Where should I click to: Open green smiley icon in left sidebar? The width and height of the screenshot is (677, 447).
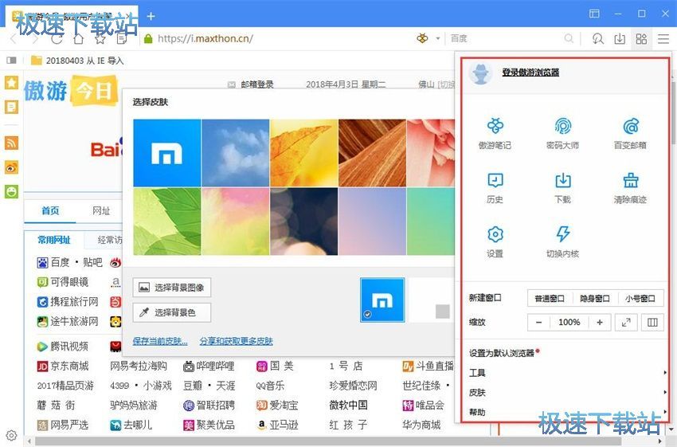(x=12, y=191)
